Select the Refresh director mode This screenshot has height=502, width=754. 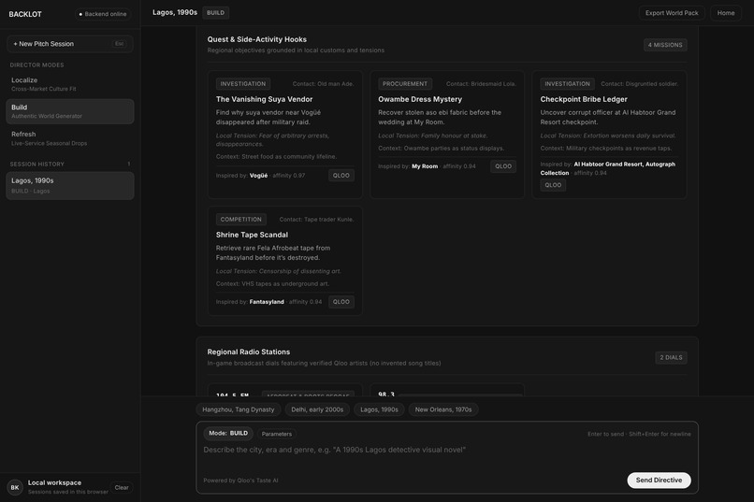(70, 138)
